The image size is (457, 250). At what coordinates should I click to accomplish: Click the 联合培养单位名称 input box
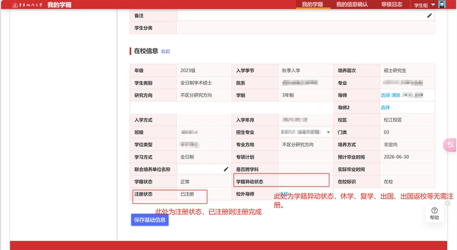click(200, 169)
